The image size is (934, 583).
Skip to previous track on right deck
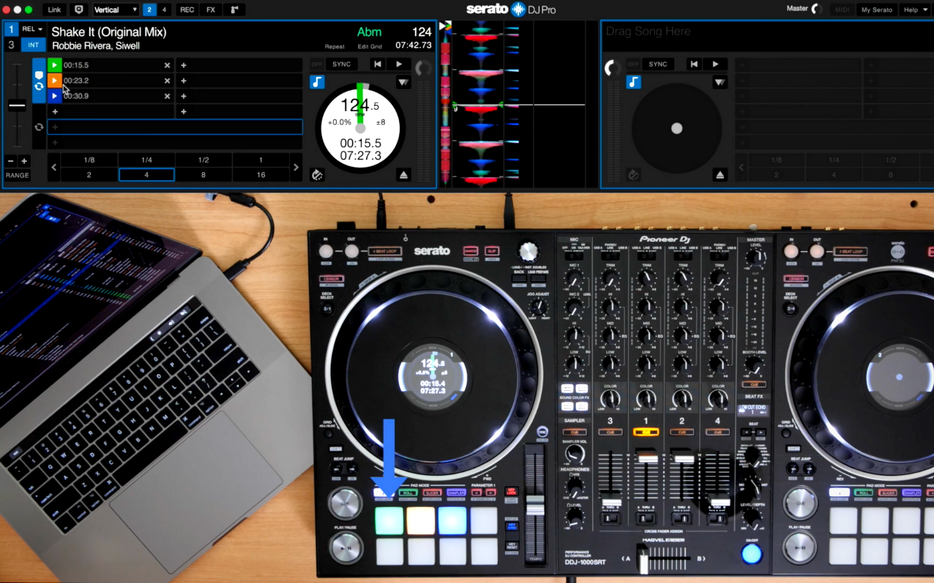click(694, 64)
